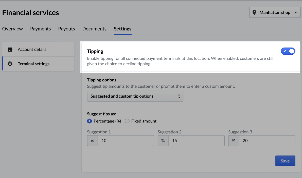Toggle the Tipping switch off
The image size is (302, 178).
[x=288, y=51]
